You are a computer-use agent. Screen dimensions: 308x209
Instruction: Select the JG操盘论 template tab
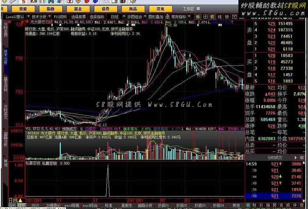pyautogui.click(x=53, y=205)
